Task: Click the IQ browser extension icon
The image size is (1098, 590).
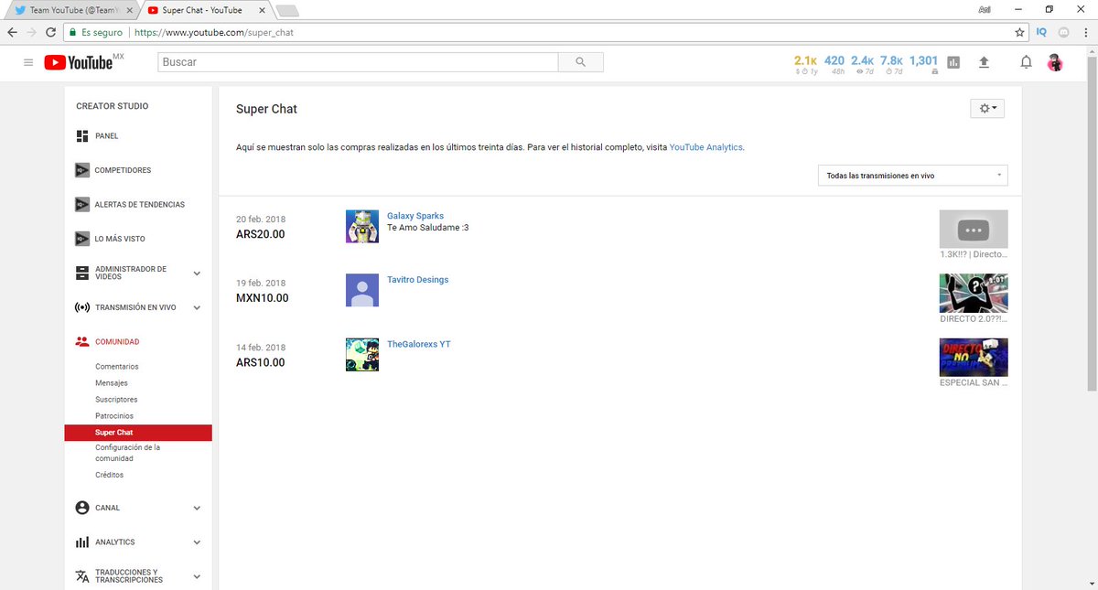Action: pos(1042,31)
